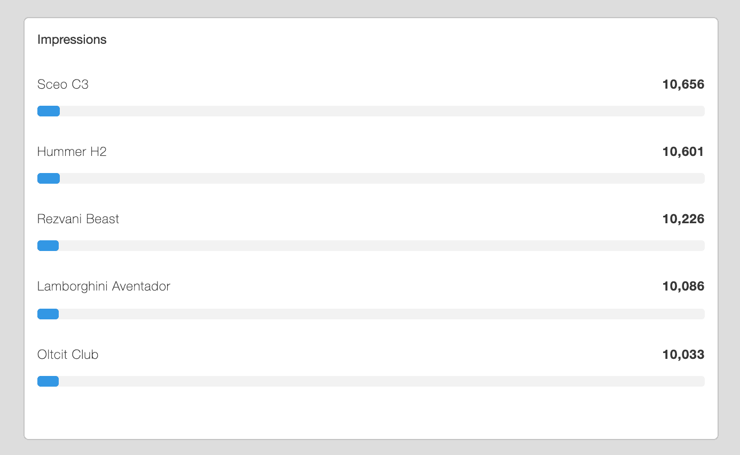The height and width of the screenshot is (455, 740).
Task: Click the blue fill of Sceo C3 bar
Action: [49, 111]
